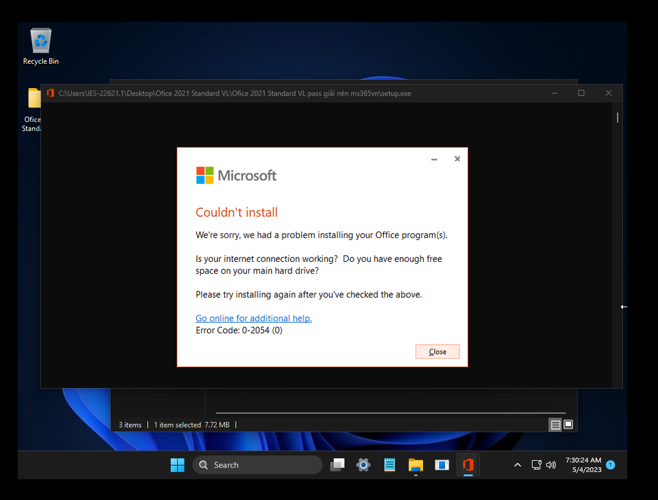Viewport: 658px width, 500px height.
Task: Open network status in system tray
Action: (536, 465)
